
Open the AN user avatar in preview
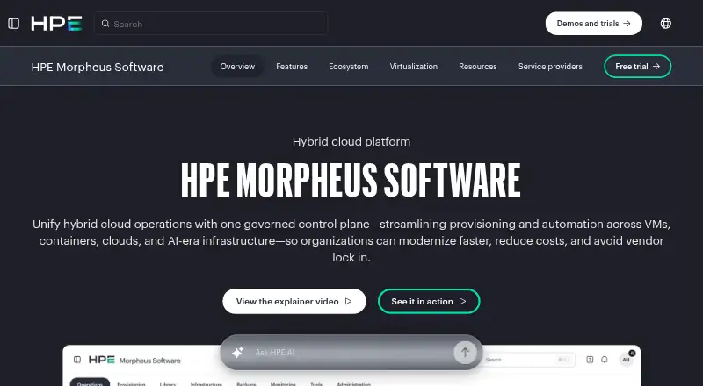pos(627,359)
